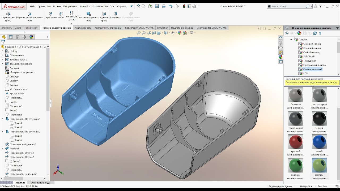This screenshot has height=191, width=340.
Task: Collapse the appearances task pane
Action: 287,28
